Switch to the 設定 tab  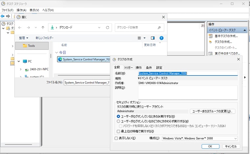click(159, 68)
